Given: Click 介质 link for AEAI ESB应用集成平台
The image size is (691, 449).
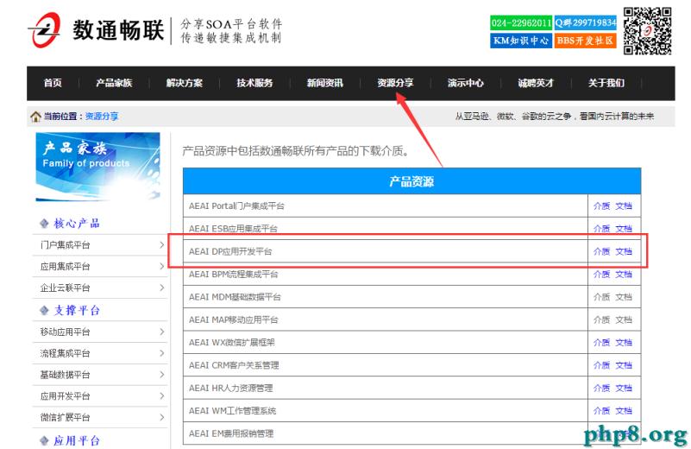Looking at the screenshot, I should [601, 229].
